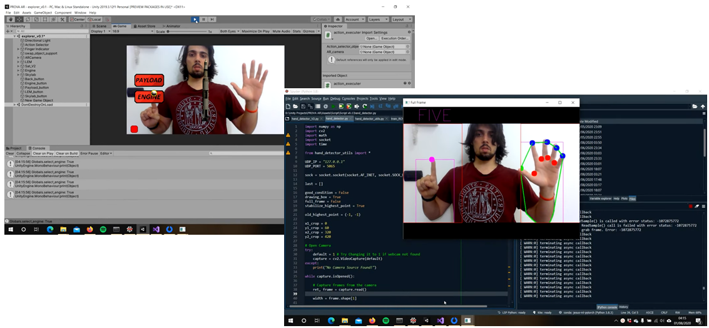The image size is (709, 328).
Task: Switch to the Asset Store tab
Action: point(145,26)
